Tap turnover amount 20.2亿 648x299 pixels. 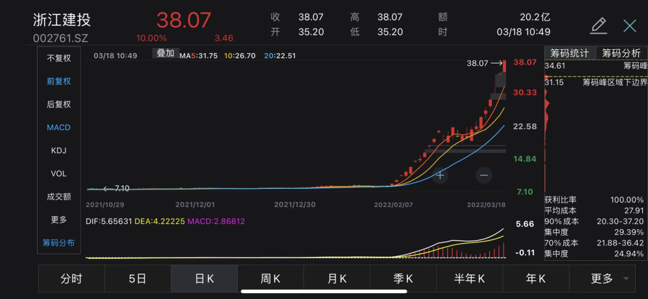click(535, 17)
